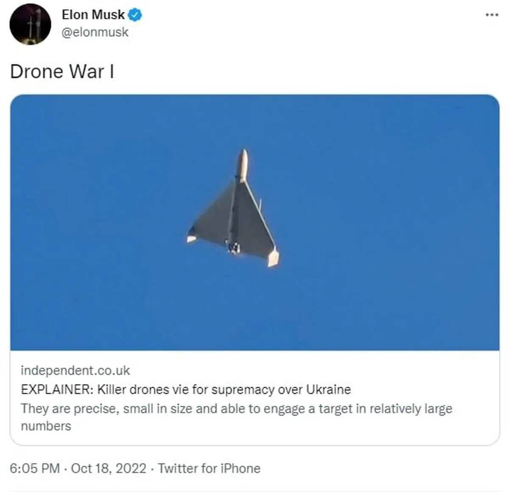Click the 6:05 PM timestamp
509x492 pixels.
(x=34, y=468)
